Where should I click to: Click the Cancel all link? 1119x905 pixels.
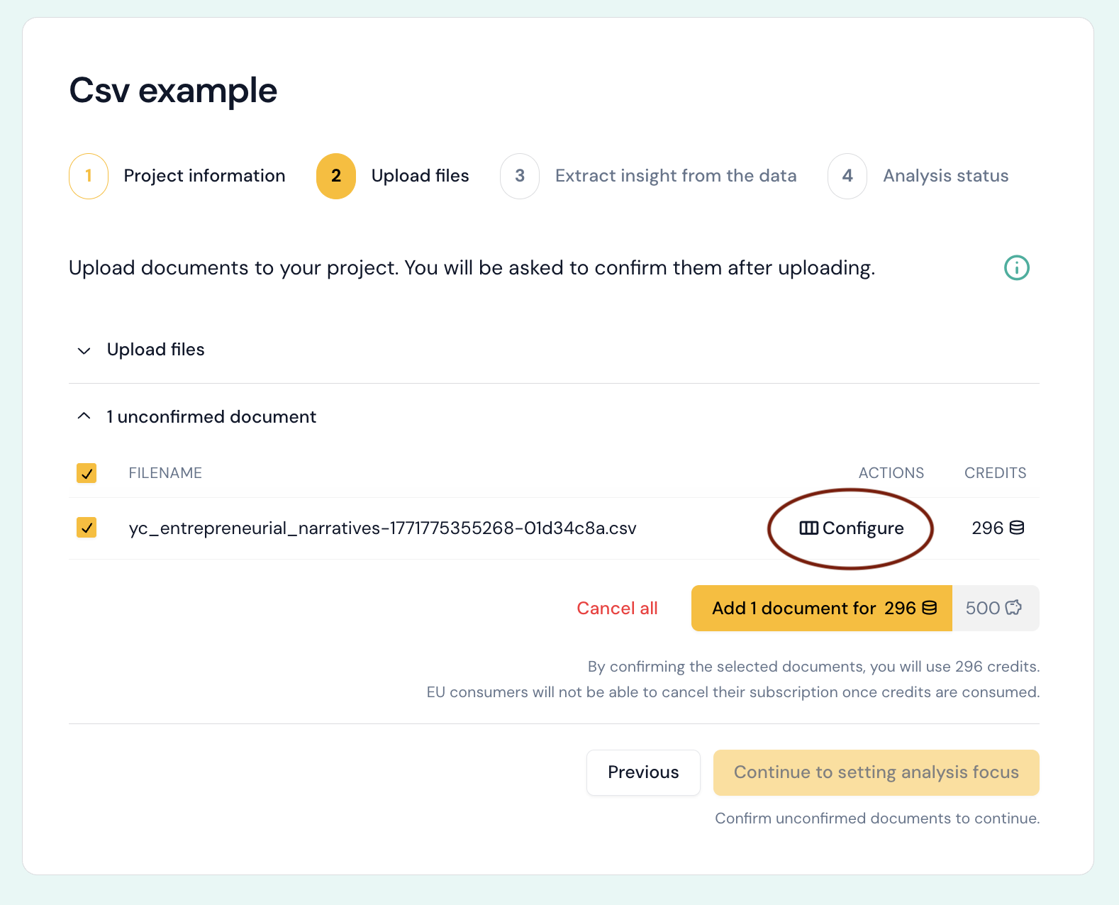pyautogui.click(x=617, y=608)
